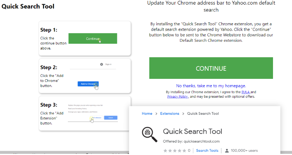
Task: Click the 'Step 2:' heading
Action: tap(49, 67)
